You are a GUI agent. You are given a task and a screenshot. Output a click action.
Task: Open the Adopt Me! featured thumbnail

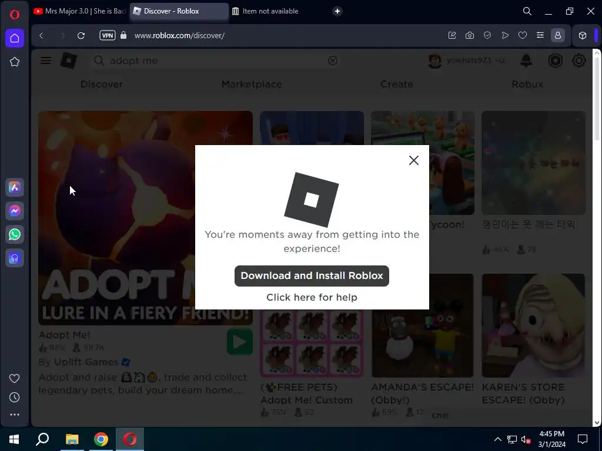[x=146, y=218]
